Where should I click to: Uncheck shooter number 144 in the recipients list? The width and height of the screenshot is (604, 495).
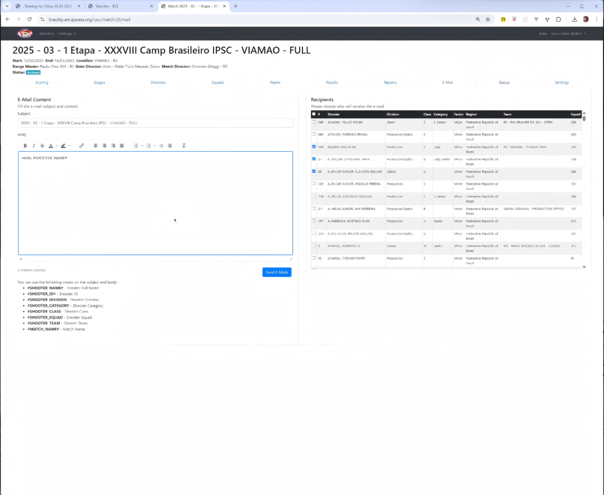[314, 147]
